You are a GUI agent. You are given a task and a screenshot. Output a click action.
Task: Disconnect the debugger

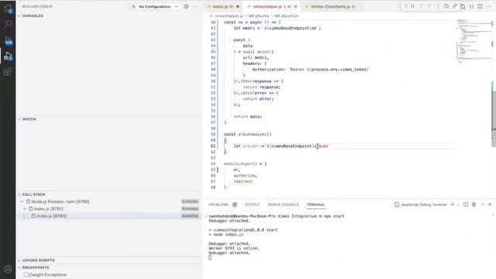click(455, 6)
